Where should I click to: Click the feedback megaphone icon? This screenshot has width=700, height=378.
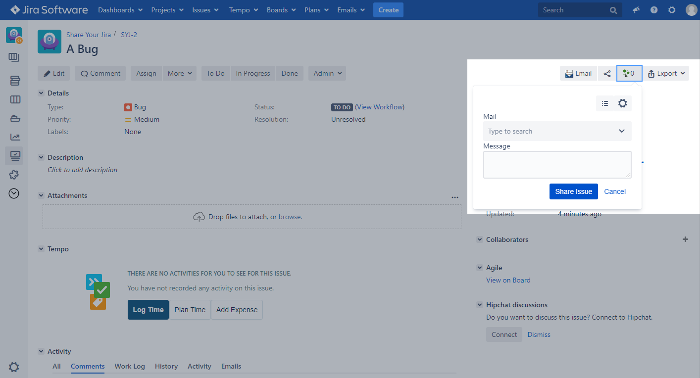tap(636, 10)
